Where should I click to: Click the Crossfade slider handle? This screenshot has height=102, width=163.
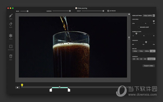146,42
